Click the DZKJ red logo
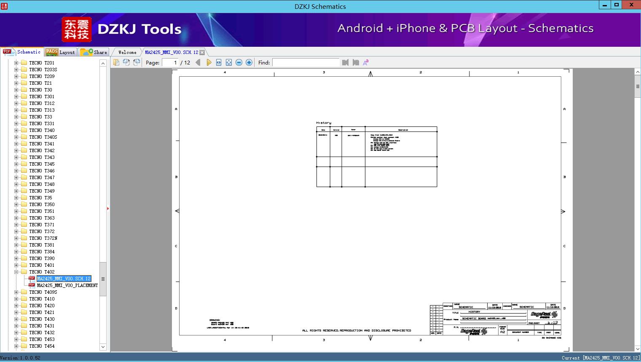 click(77, 29)
